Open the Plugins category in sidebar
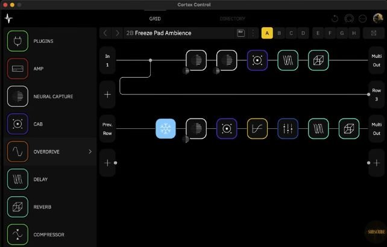The width and height of the screenshot is (387, 247). 49,41
